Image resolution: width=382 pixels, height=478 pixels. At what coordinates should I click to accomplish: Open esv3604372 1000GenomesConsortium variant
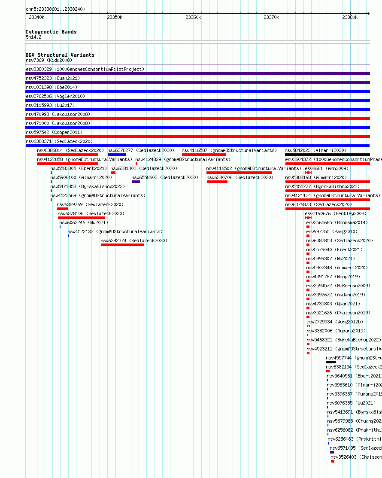333,159
